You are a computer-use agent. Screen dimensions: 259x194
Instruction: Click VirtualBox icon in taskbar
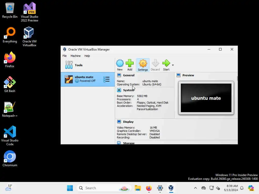pos(171,188)
